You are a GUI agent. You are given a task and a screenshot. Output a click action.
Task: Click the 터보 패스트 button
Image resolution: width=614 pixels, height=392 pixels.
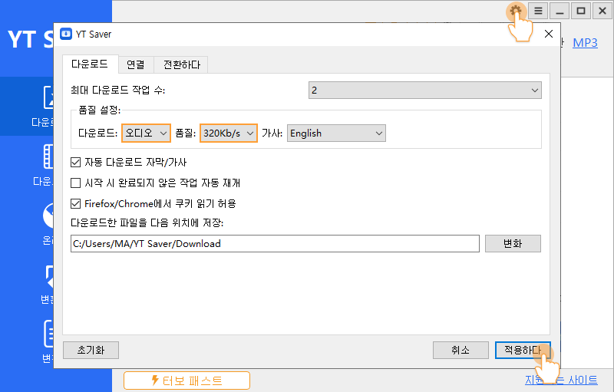click(x=187, y=380)
